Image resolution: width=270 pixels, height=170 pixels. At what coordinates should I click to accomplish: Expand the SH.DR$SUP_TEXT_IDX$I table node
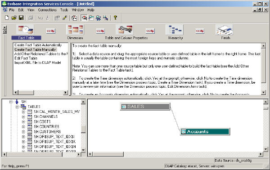pyautogui.click(x=23, y=137)
